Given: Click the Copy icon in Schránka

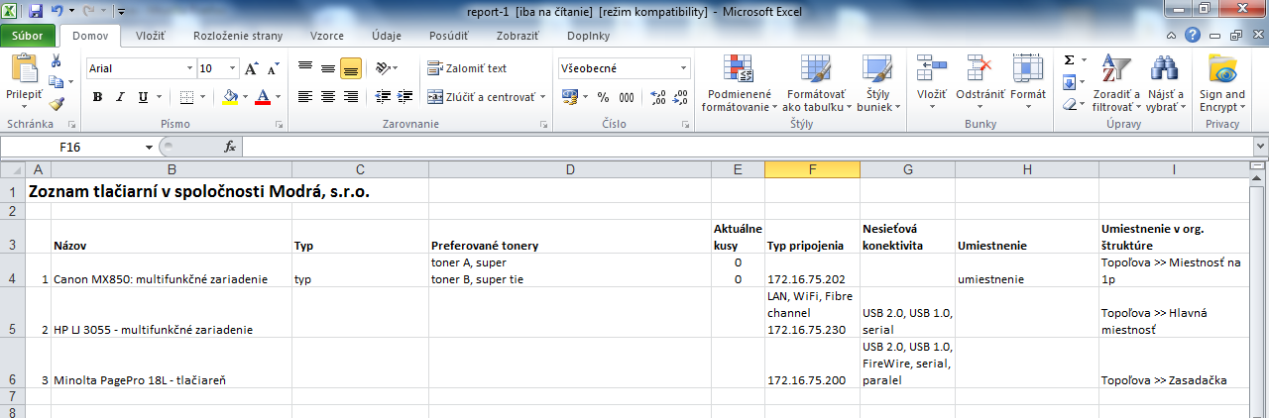Looking at the screenshot, I should (x=55, y=83).
